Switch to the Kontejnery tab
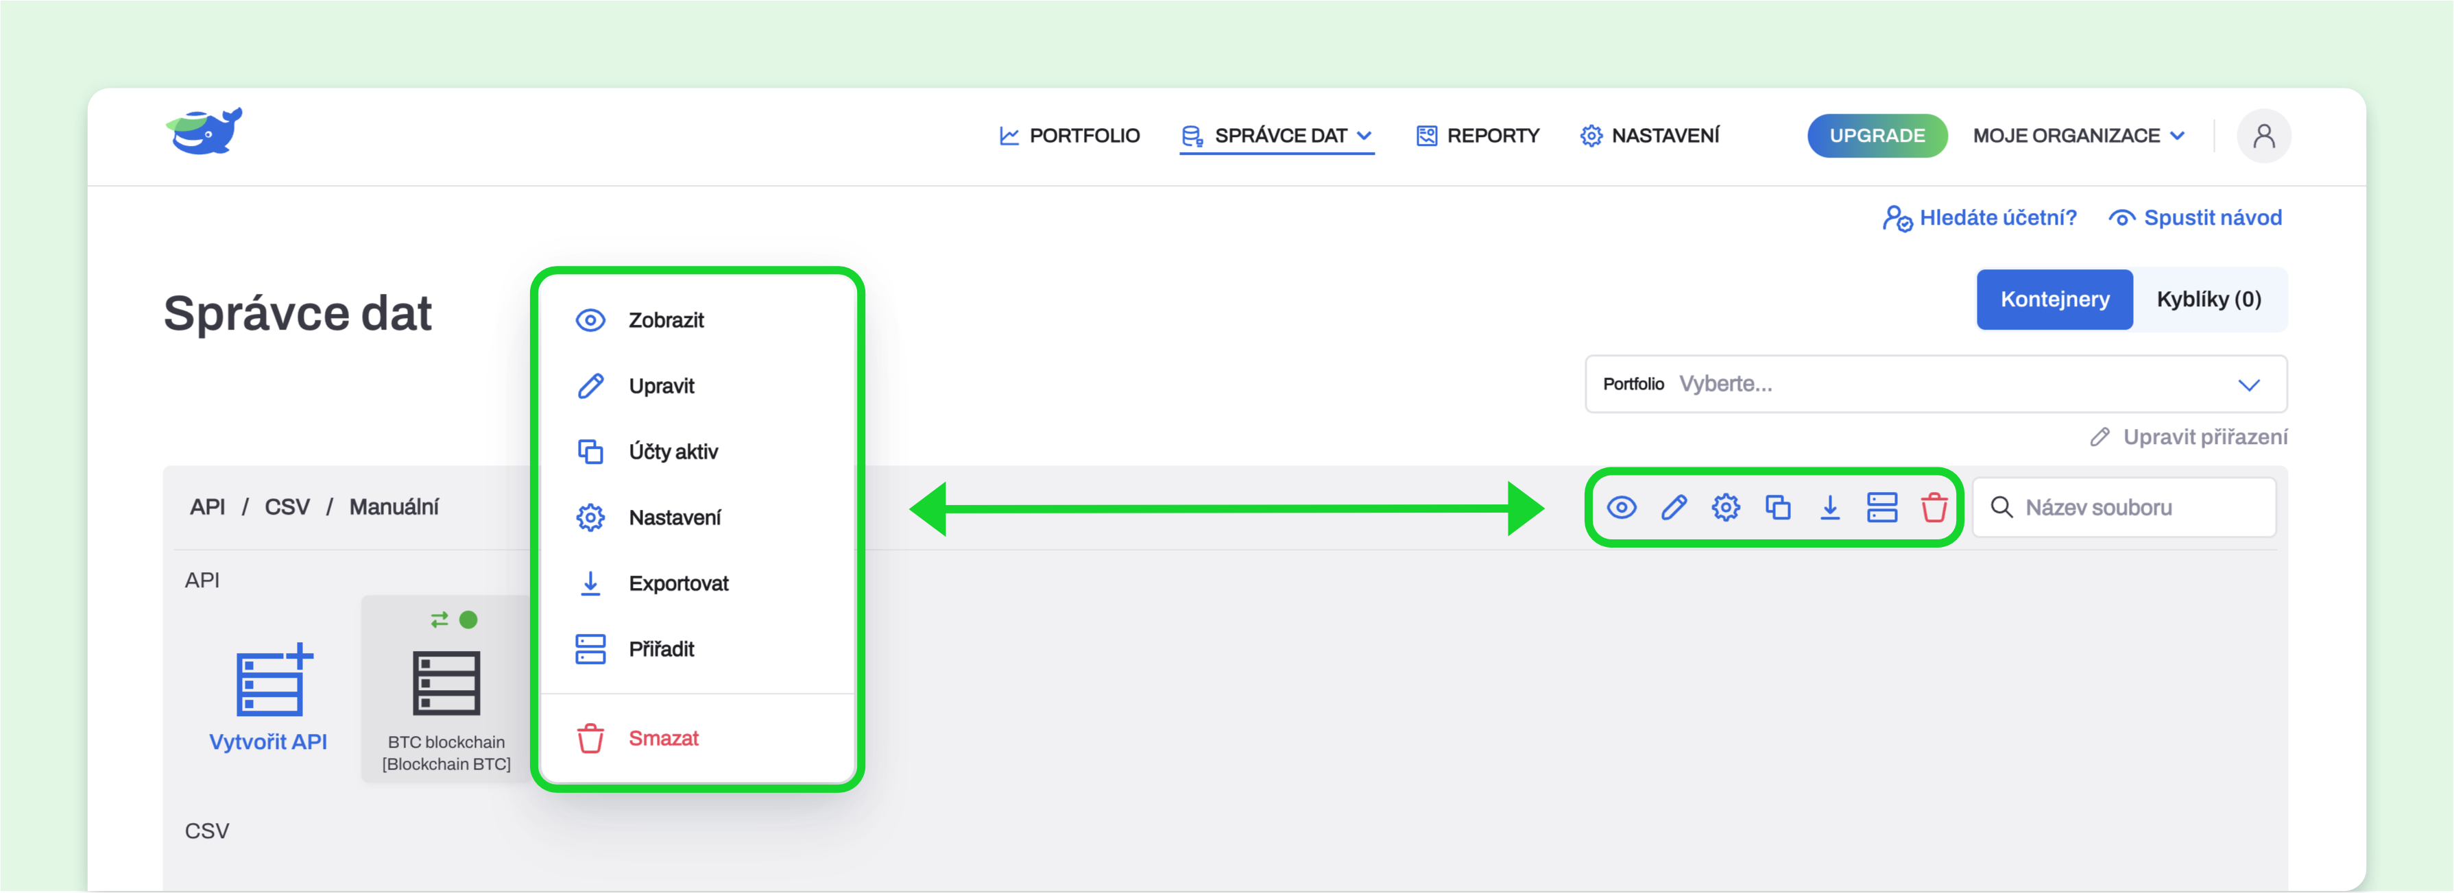This screenshot has width=2454, height=893. pyautogui.click(x=2054, y=299)
